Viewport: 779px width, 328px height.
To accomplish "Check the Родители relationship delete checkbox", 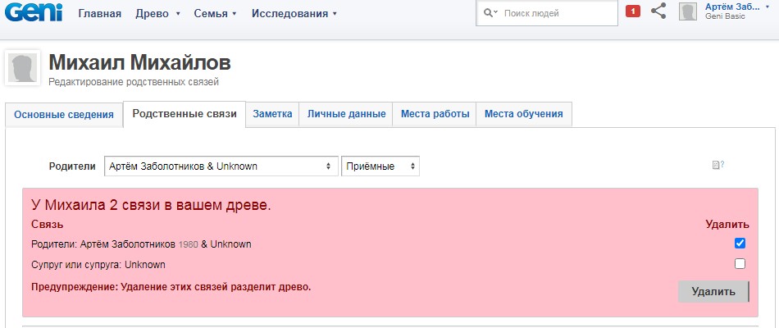I will pos(740,244).
